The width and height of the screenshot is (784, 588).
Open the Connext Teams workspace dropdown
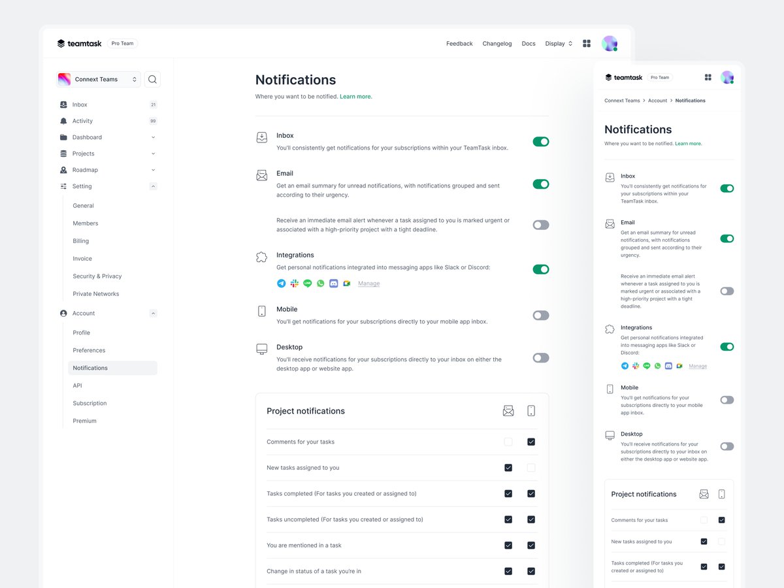pyautogui.click(x=99, y=79)
